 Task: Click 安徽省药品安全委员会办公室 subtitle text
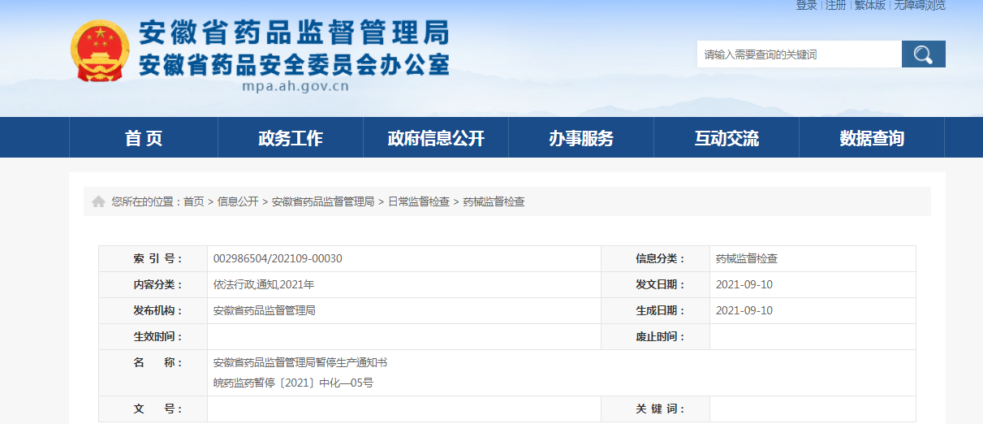tap(294, 64)
